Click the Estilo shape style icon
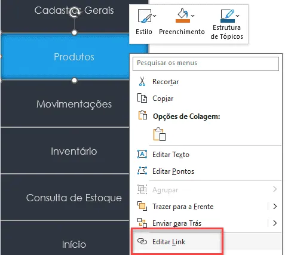288x255 pixels. 145,16
